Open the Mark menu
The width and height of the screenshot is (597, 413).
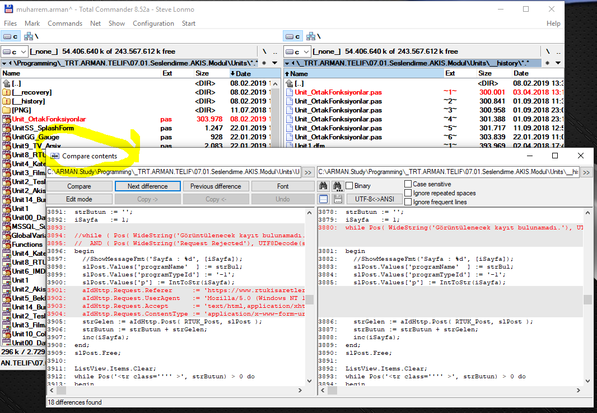click(x=32, y=23)
